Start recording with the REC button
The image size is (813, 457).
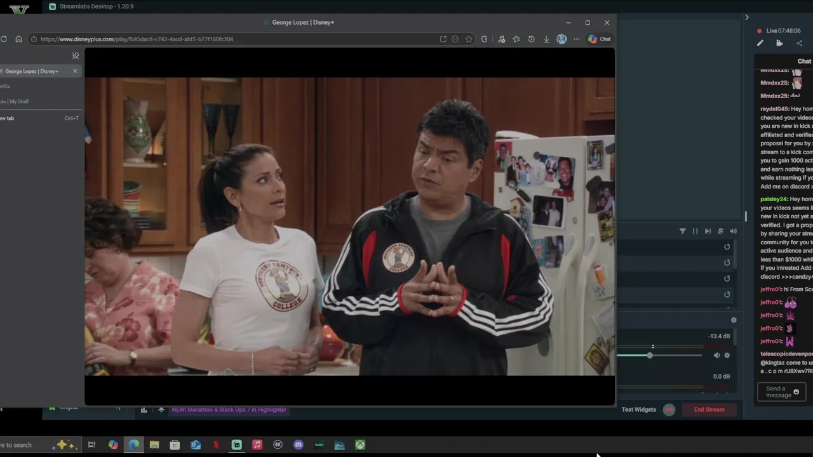669,409
